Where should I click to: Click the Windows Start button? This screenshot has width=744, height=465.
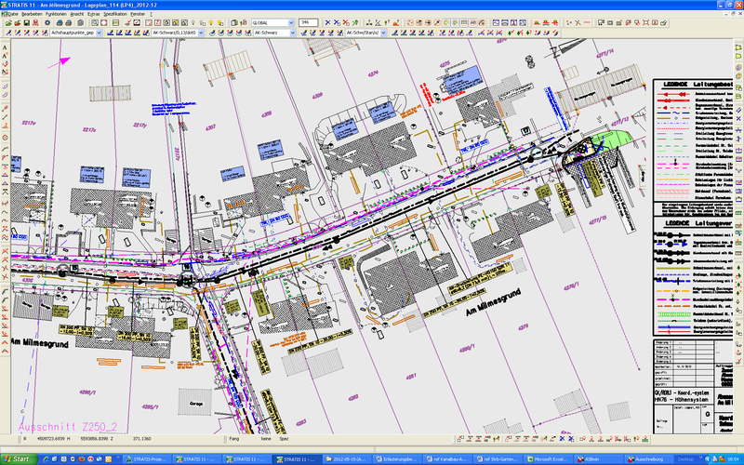[x=19, y=459]
